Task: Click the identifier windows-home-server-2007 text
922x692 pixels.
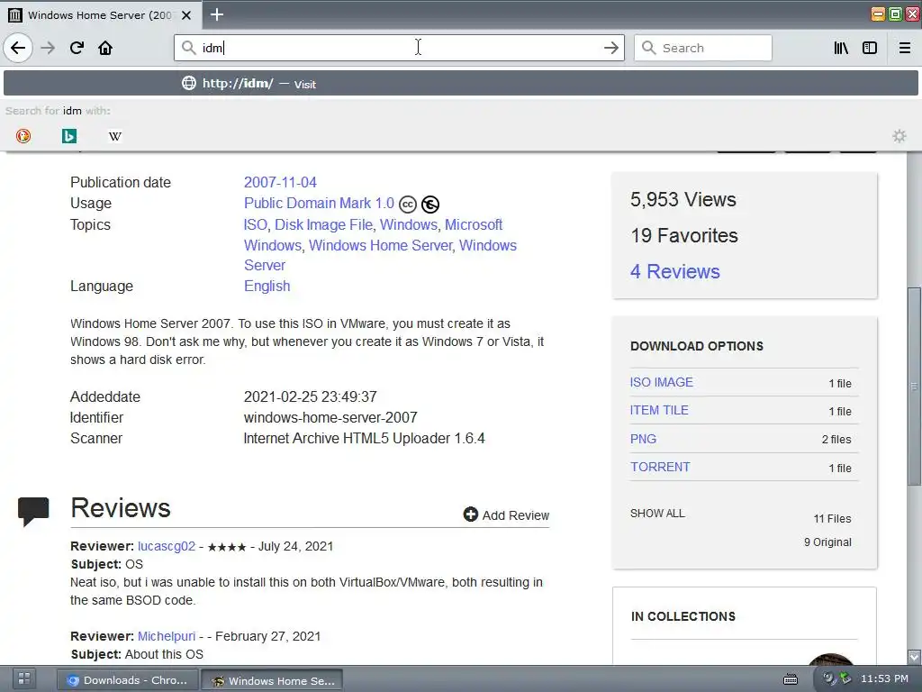Action: pyautogui.click(x=330, y=418)
